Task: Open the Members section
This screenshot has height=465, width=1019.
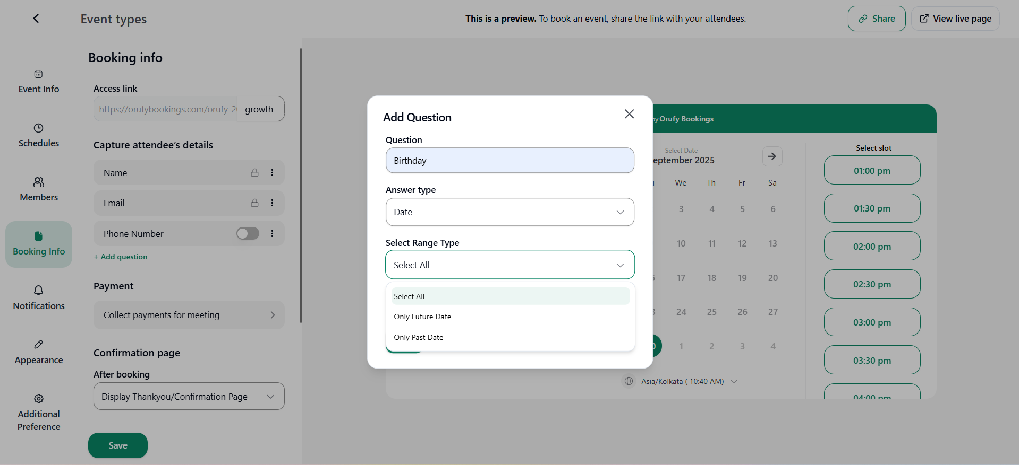Action: pos(39,189)
